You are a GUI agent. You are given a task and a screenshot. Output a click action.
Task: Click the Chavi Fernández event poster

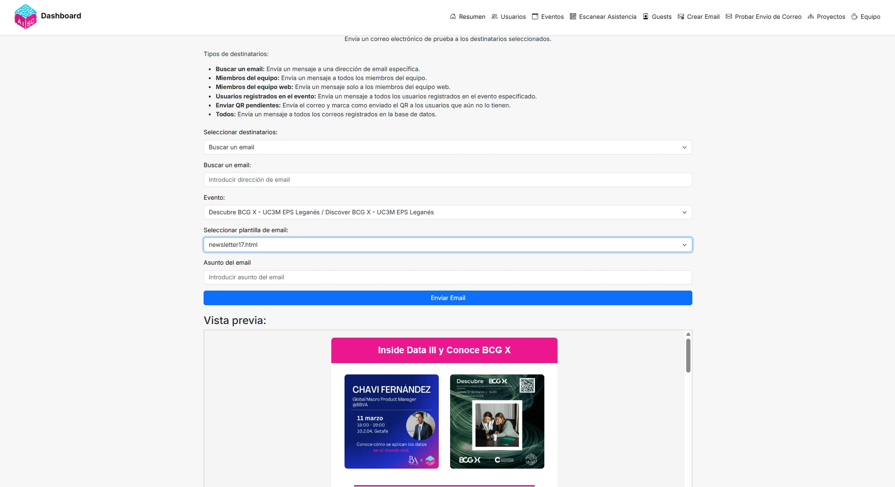point(392,422)
